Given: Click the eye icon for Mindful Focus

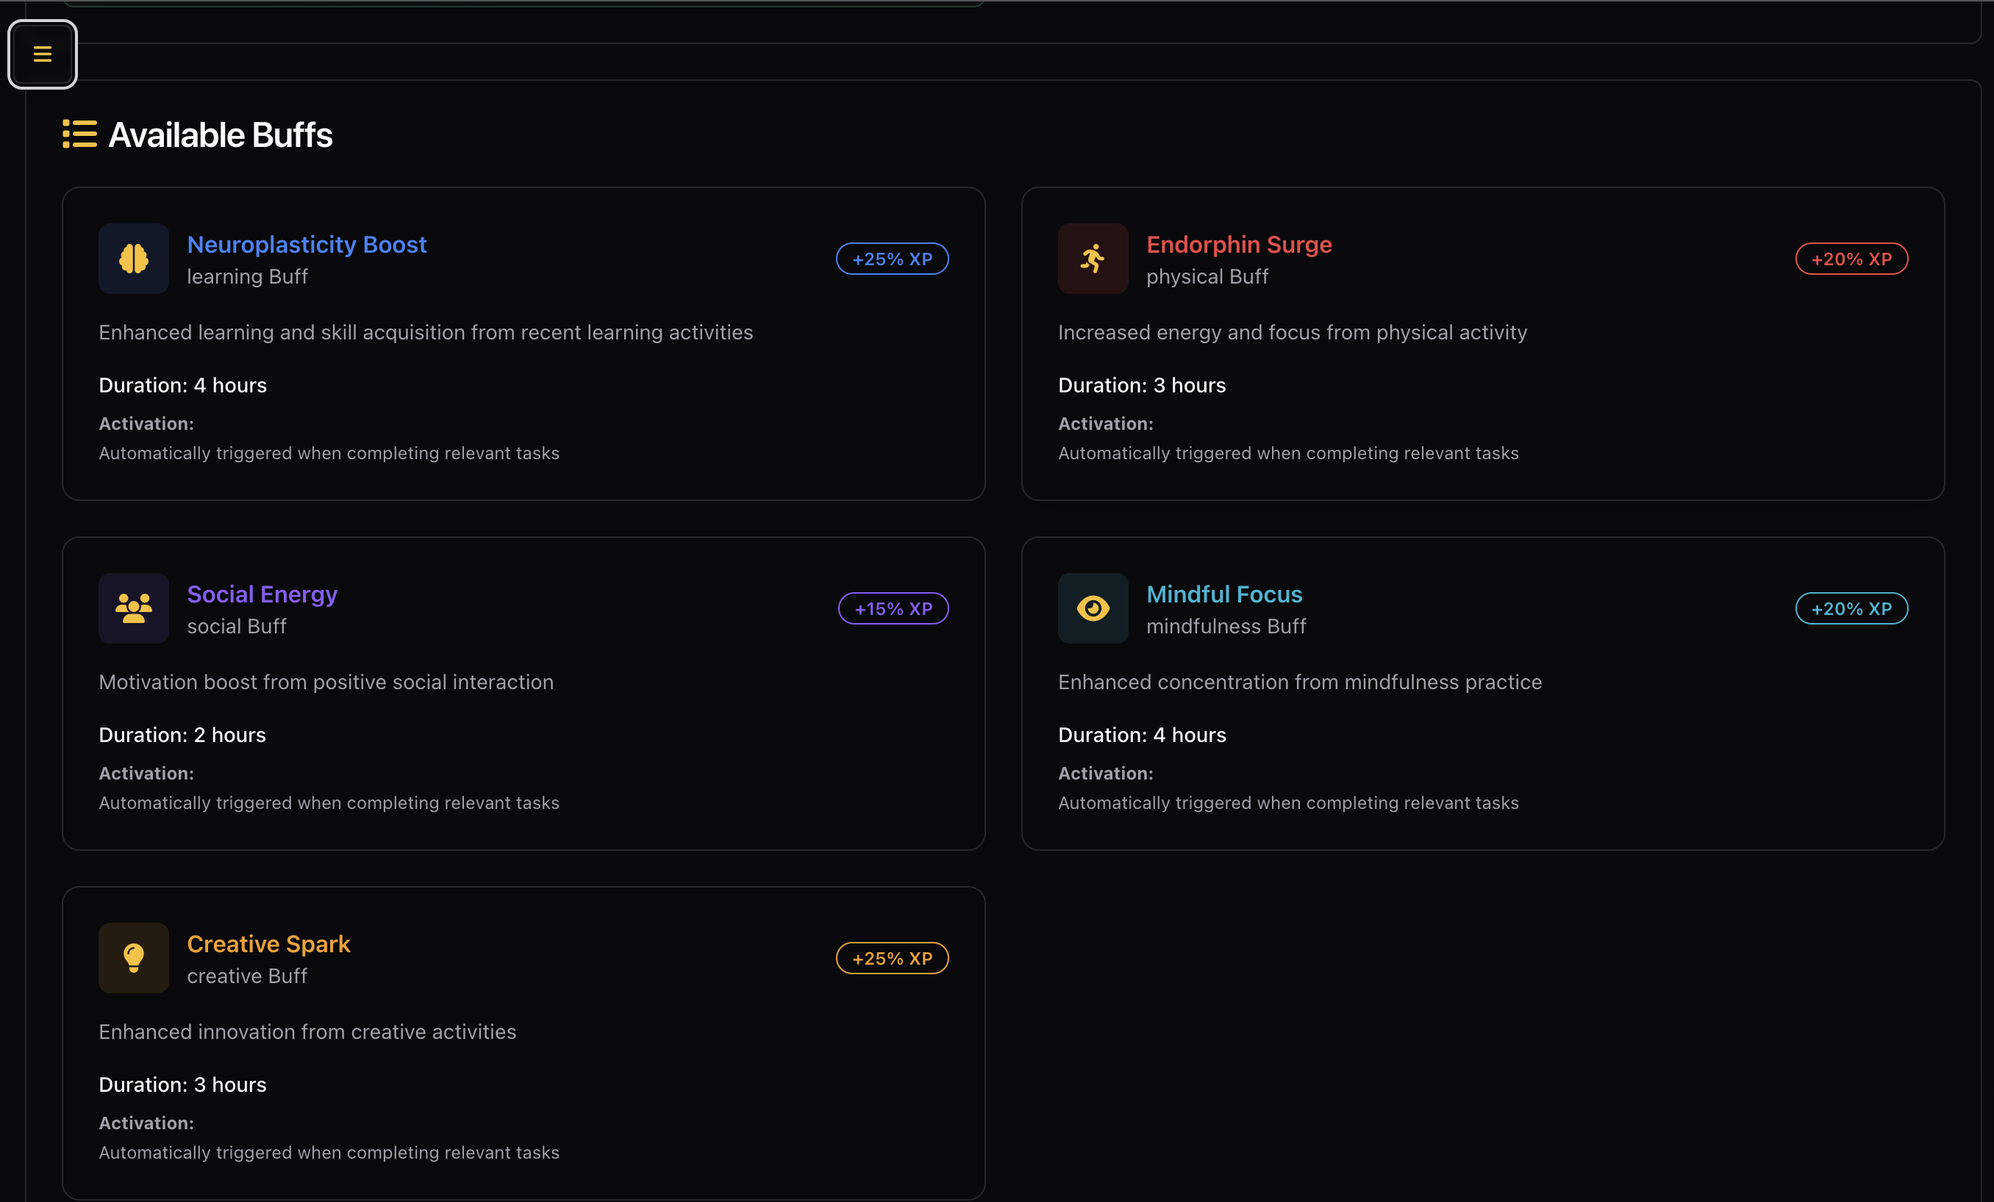Looking at the screenshot, I should (x=1093, y=608).
